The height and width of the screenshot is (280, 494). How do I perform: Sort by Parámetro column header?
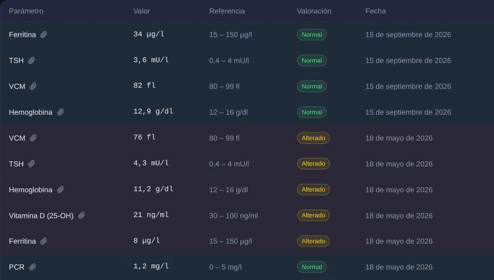coord(26,11)
